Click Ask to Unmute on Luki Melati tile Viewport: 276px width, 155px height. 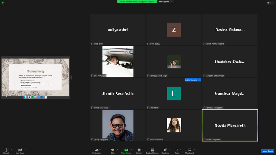pyautogui.click(x=191, y=80)
